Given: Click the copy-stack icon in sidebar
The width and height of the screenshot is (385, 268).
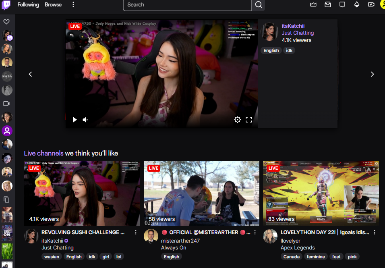Looking at the screenshot, I should (6, 199).
